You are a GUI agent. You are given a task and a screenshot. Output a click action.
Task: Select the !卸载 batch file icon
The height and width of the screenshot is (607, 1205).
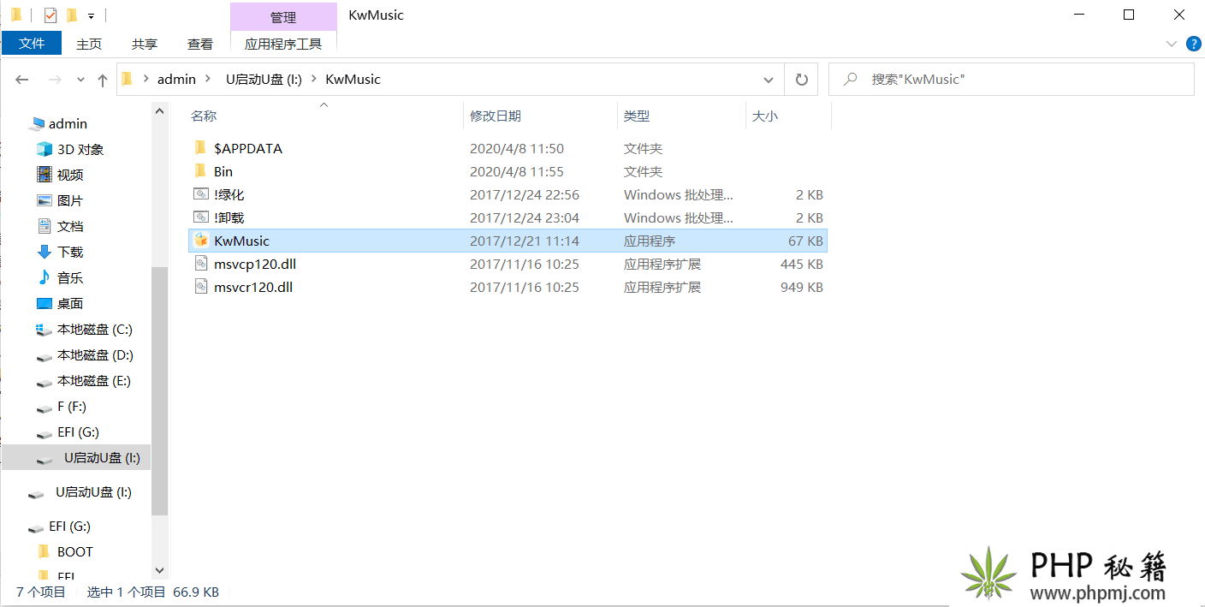(x=200, y=217)
